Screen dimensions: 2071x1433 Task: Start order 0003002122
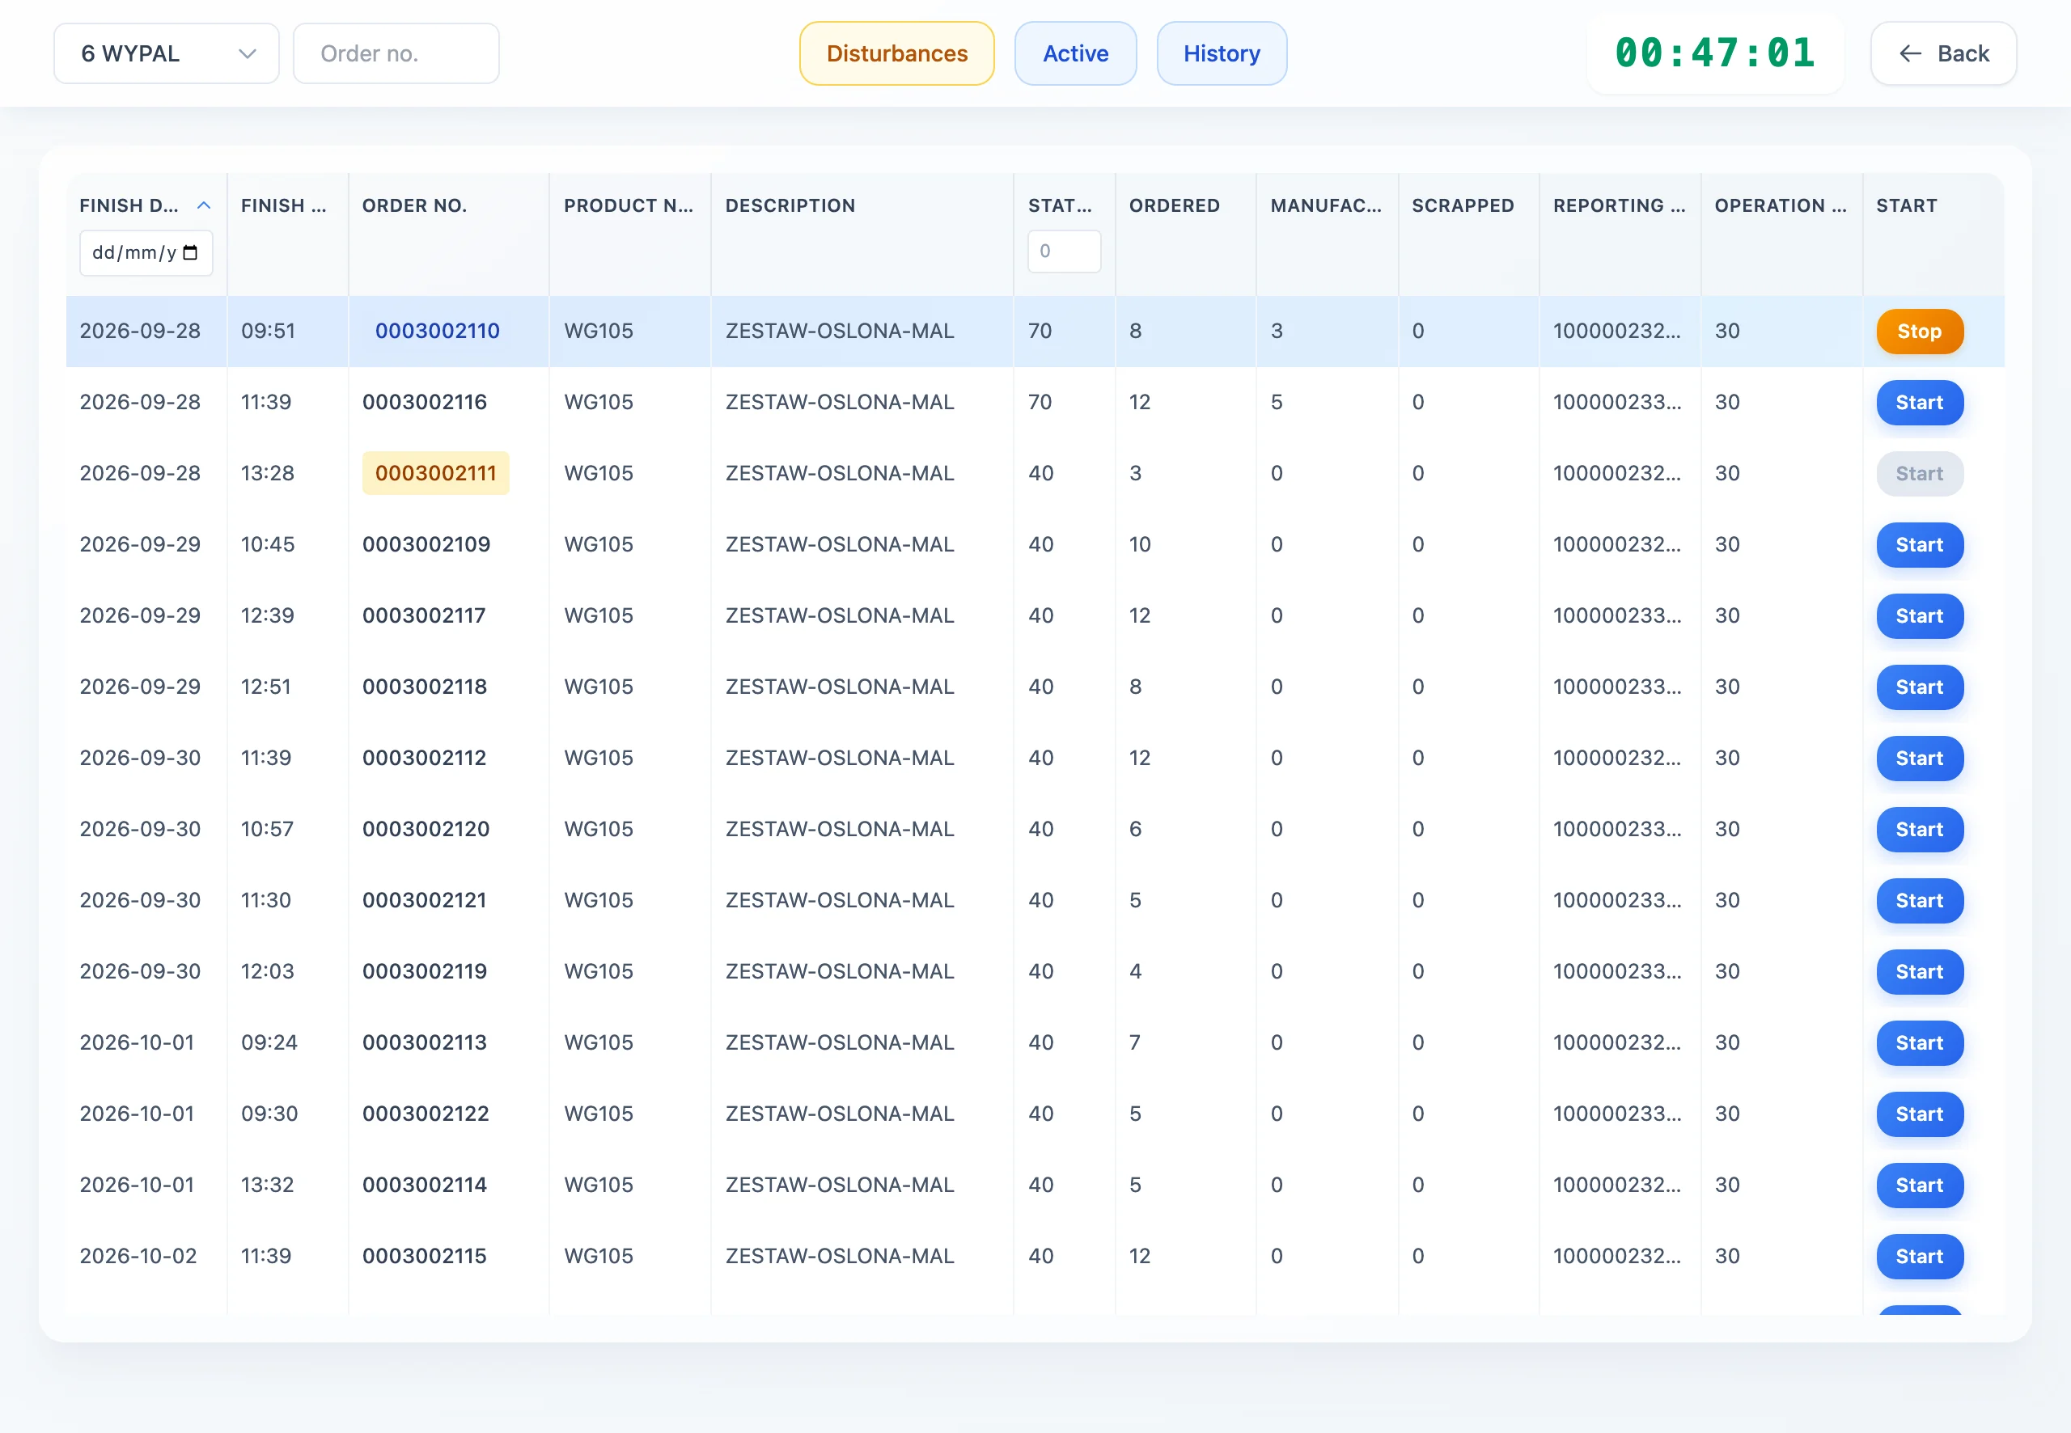click(x=1919, y=1114)
